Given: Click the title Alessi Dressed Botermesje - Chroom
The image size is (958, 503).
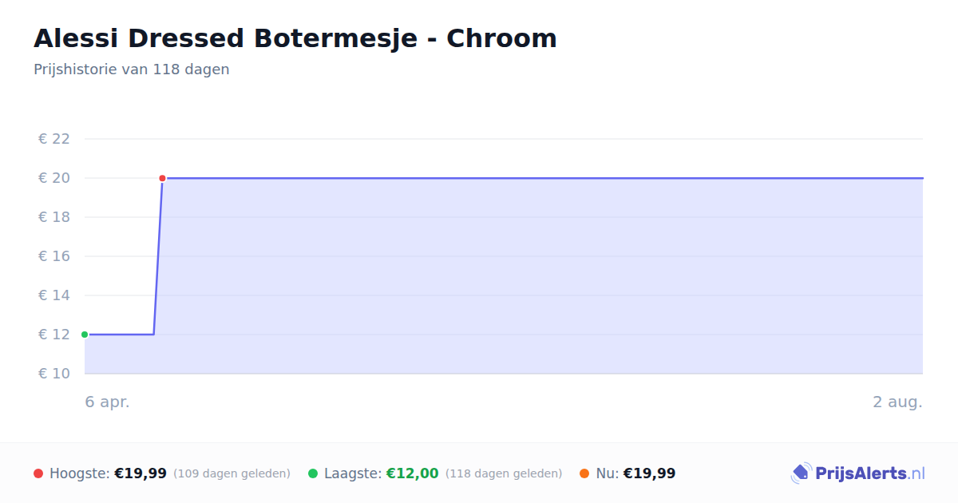Looking at the screenshot, I should [x=295, y=38].
